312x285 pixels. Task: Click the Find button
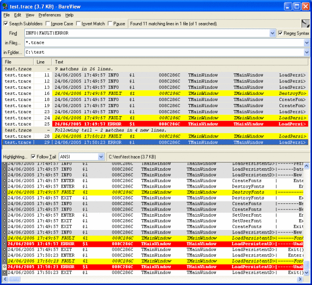(x=12, y=33)
